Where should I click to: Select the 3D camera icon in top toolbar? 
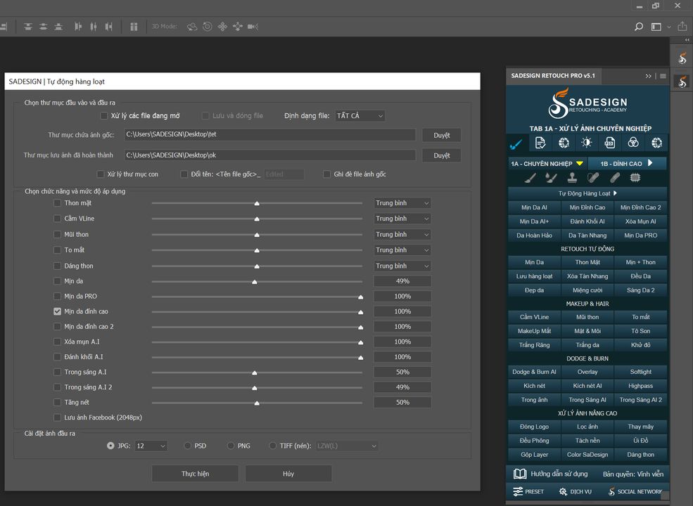point(251,27)
